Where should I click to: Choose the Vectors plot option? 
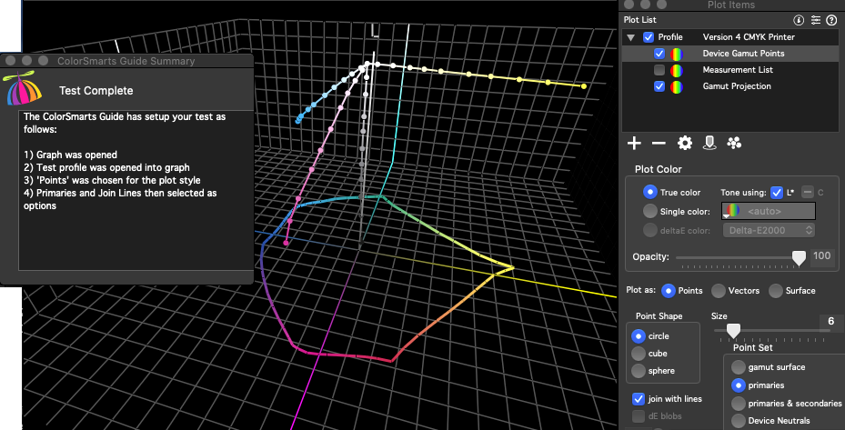[719, 291]
